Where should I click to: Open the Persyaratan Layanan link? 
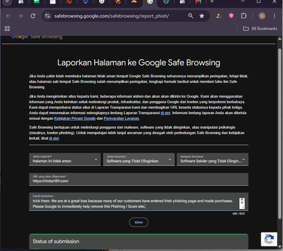pyautogui.click(x=121, y=119)
